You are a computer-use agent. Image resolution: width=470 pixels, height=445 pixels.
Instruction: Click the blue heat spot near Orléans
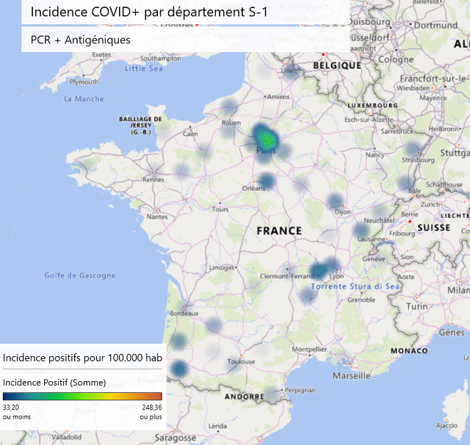point(266,180)
